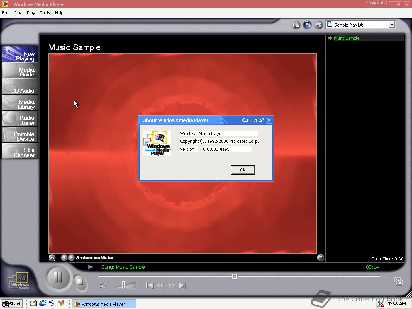The width and height of the screenshot is (412, 309).
Task: Open the Play menu
Action: click(31, 13)
